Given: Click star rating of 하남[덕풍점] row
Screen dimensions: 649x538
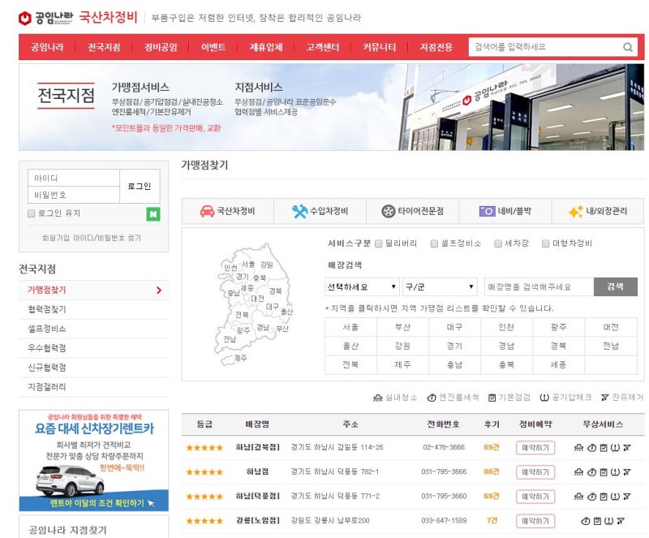Looking at the screenshot, I should pos(204,497).
